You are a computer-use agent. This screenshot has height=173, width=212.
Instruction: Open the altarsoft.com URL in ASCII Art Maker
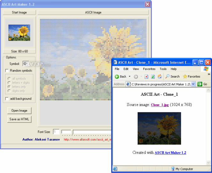click(87, 140)
